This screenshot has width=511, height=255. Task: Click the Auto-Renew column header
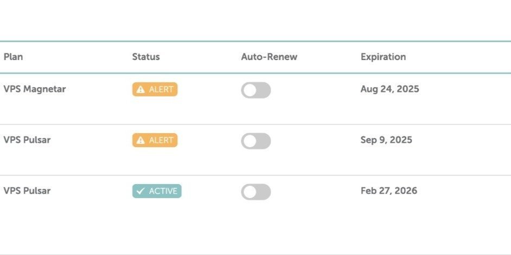(269, 57)
